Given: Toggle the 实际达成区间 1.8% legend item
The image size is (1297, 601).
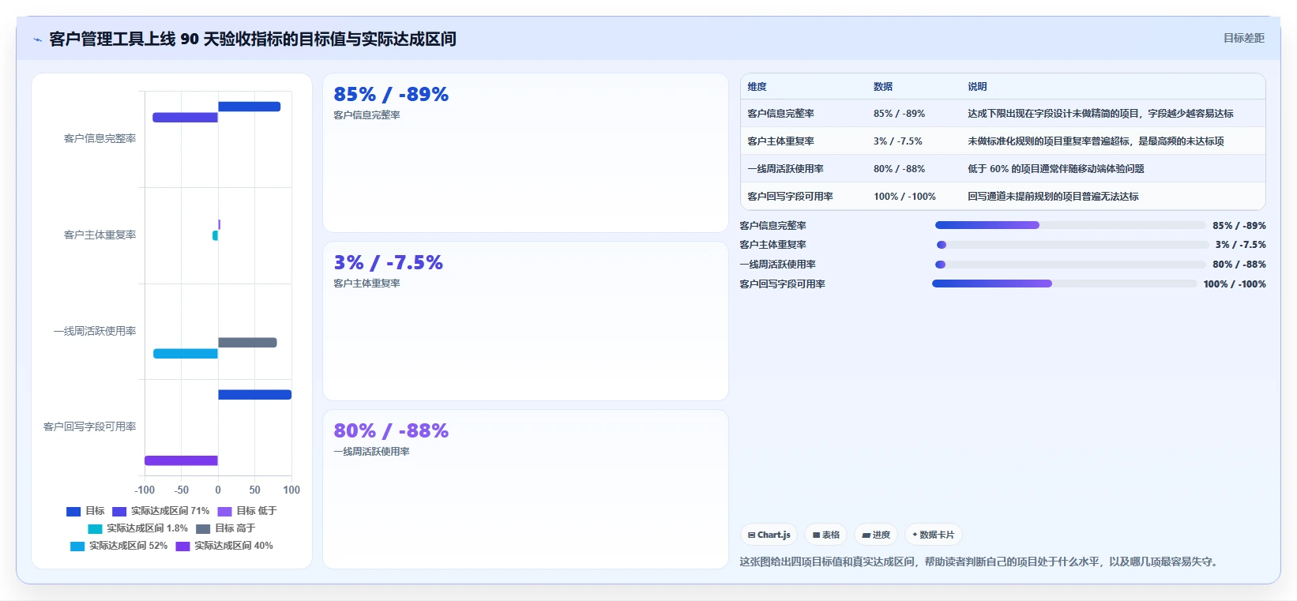Looking at the screenshot, I should [x=138, y=528].
